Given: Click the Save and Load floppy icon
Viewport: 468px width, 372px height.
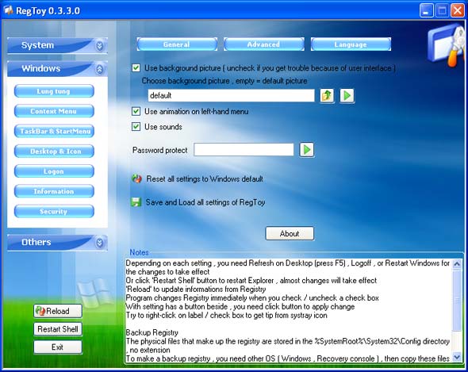Looking at the screenshot, I should tap(136, 202).
